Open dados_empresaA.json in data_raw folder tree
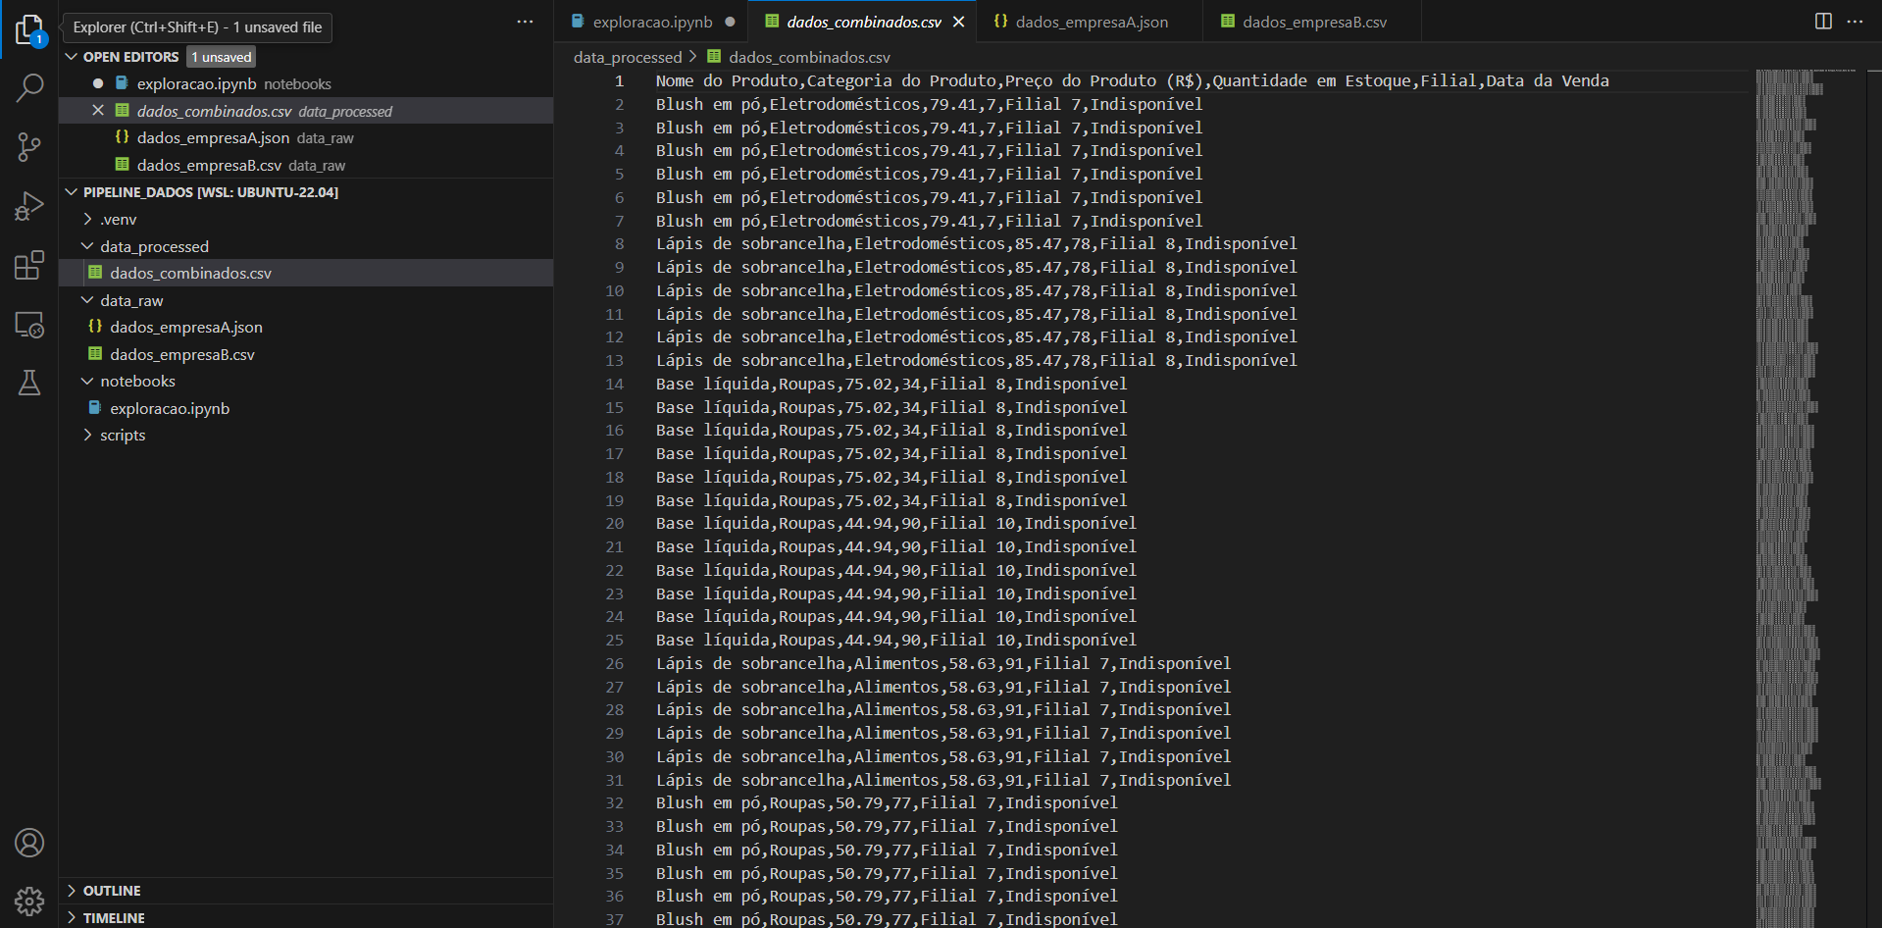The image size is (1882, 928). 306,327
